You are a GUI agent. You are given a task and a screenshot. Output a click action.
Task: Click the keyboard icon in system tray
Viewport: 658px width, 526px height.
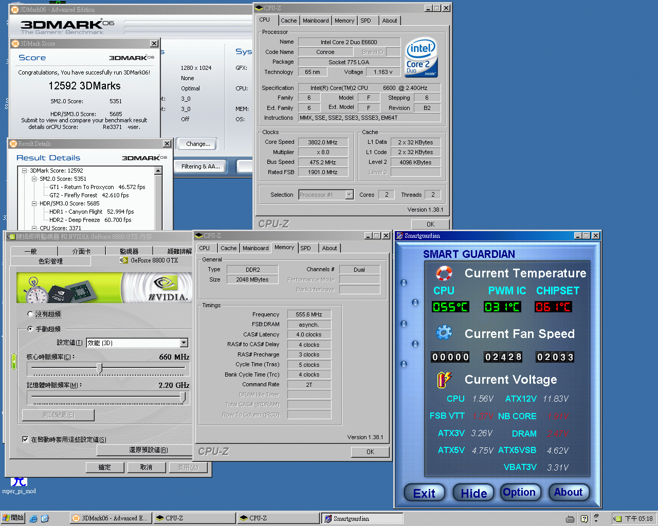point(570,519)
